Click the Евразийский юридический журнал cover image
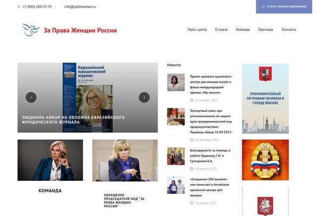 (x=88, y=97)
